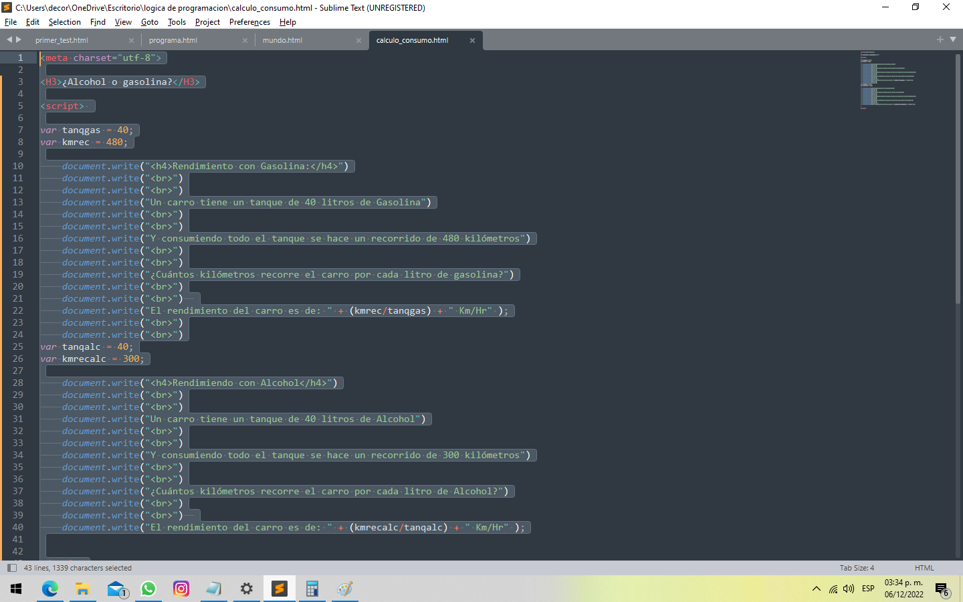Open the Find menu

pyautogui.click(x=98, y=22)
